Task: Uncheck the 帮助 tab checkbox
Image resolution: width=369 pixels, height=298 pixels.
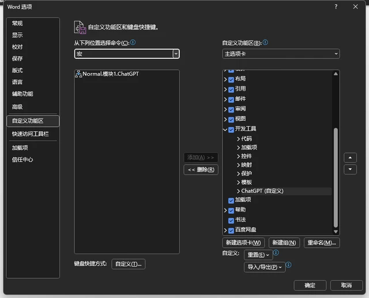Action: [x=231, y=211]
